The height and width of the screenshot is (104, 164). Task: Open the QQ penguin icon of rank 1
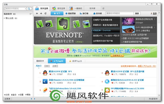(45, 73)
